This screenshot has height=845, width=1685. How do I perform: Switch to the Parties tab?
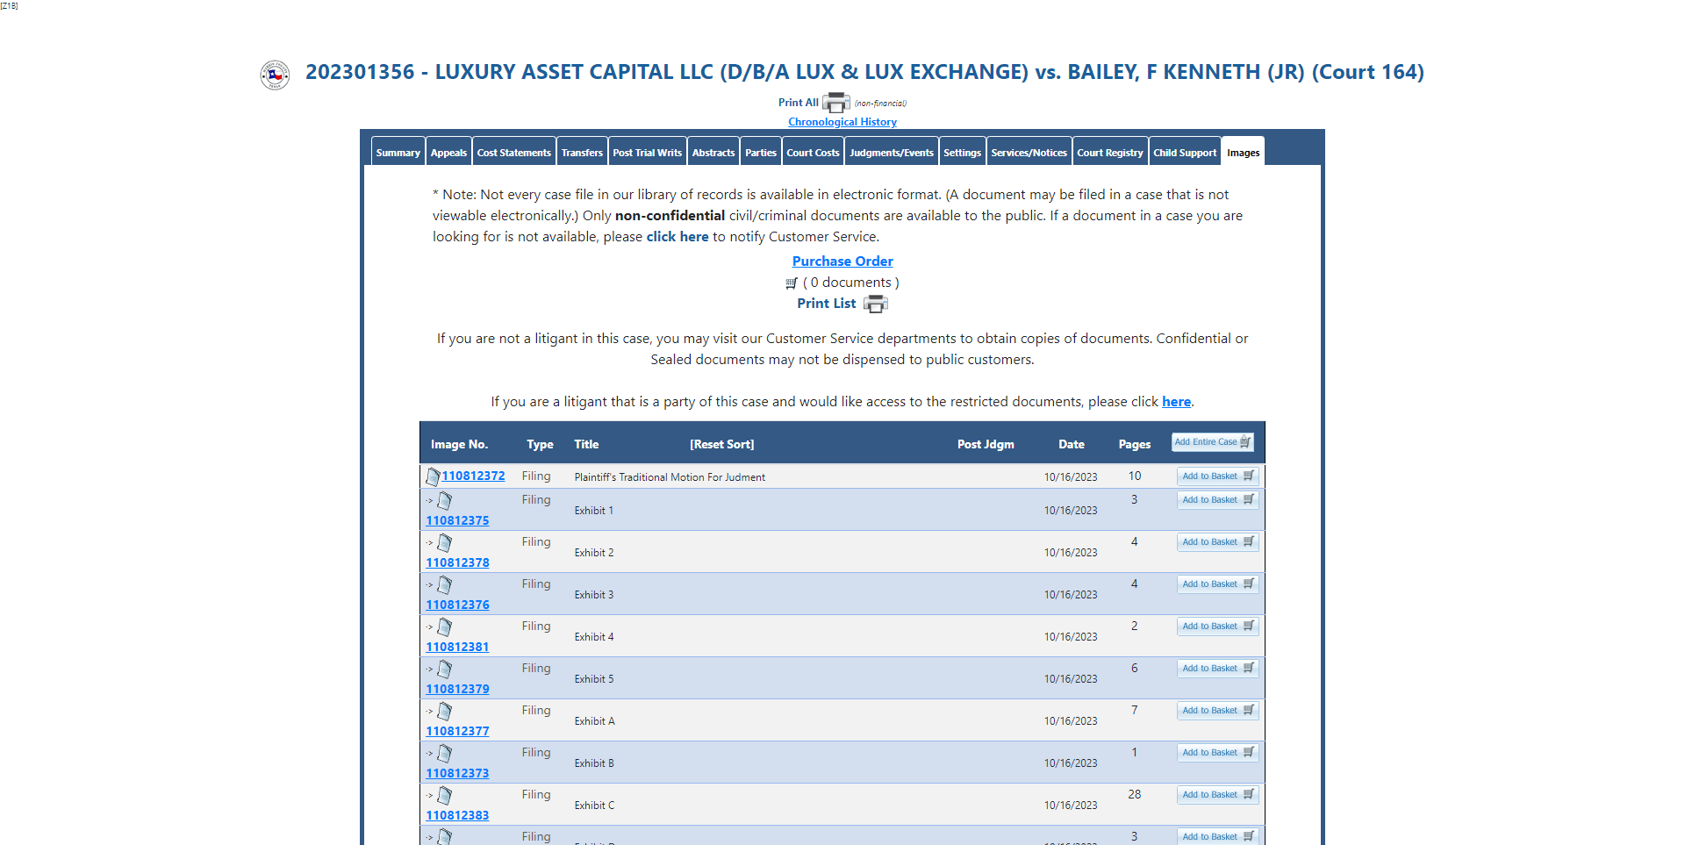761,152
